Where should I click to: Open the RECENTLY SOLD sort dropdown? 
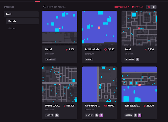[122, 7]
